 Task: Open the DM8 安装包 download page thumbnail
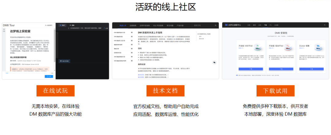[275, 51]
